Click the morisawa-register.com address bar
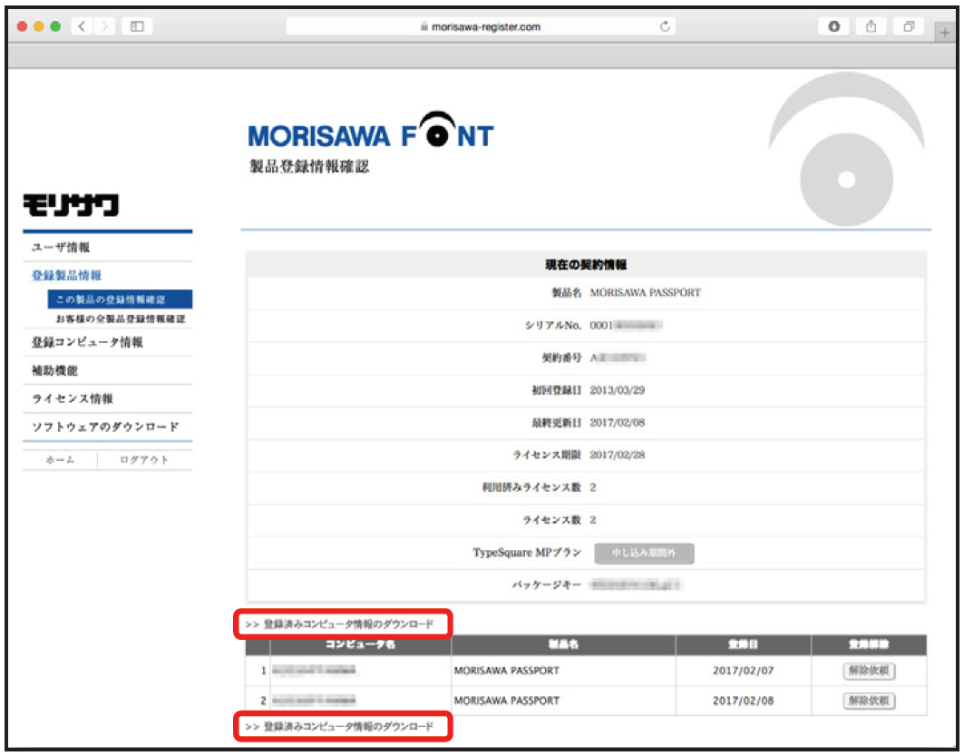Viewport: 964px width, 756px height. (x=481, y=26)
